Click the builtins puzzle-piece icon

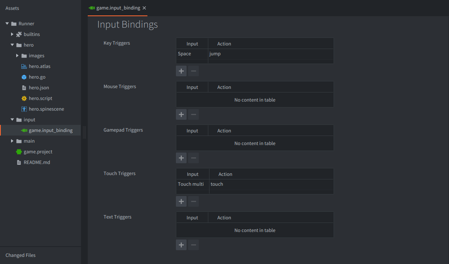pyautogui.click(x=18, y=34)
